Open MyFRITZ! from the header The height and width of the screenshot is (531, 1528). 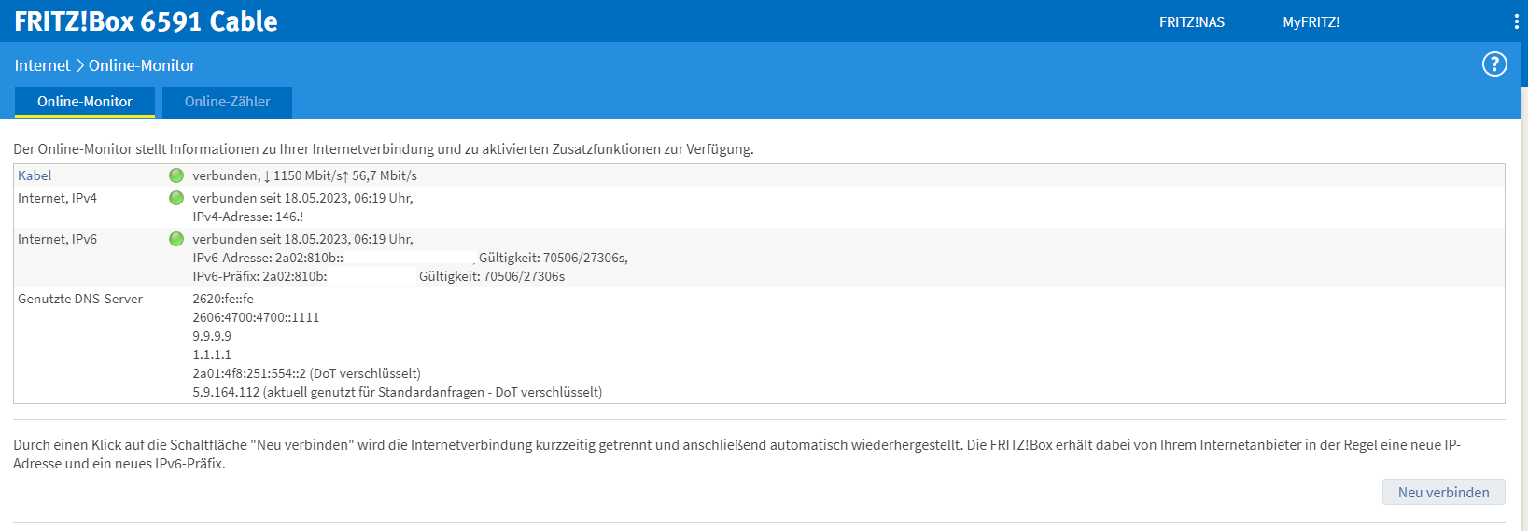(x=1311, y=22)
